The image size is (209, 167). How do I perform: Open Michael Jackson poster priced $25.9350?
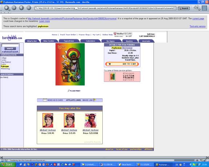(x=90, y=120)
